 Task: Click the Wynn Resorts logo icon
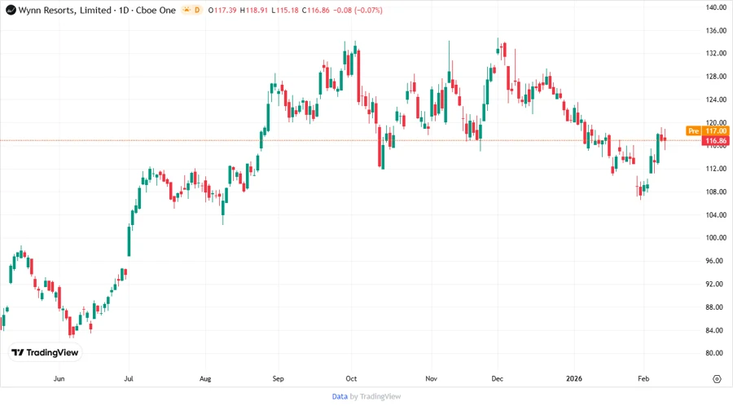coord(11,10)
